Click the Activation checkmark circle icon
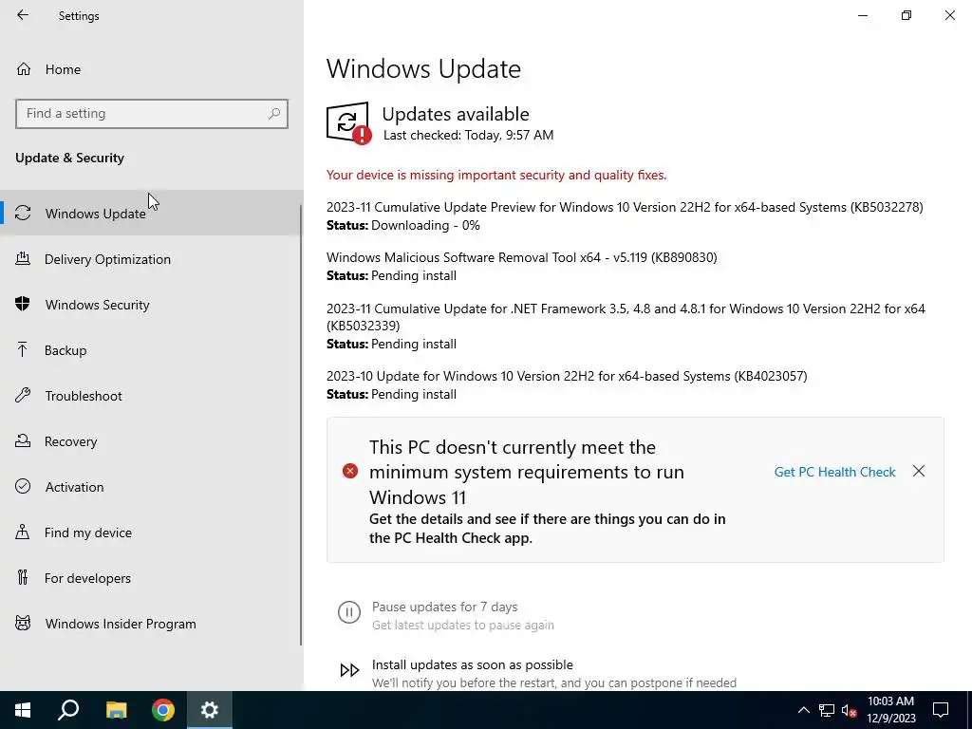This screenshot has width=972, height=729. [x=23, y=486]
